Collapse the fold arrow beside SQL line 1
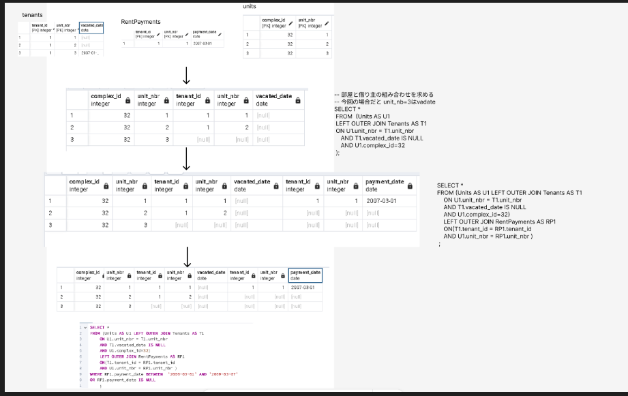 tap(85, 328)
